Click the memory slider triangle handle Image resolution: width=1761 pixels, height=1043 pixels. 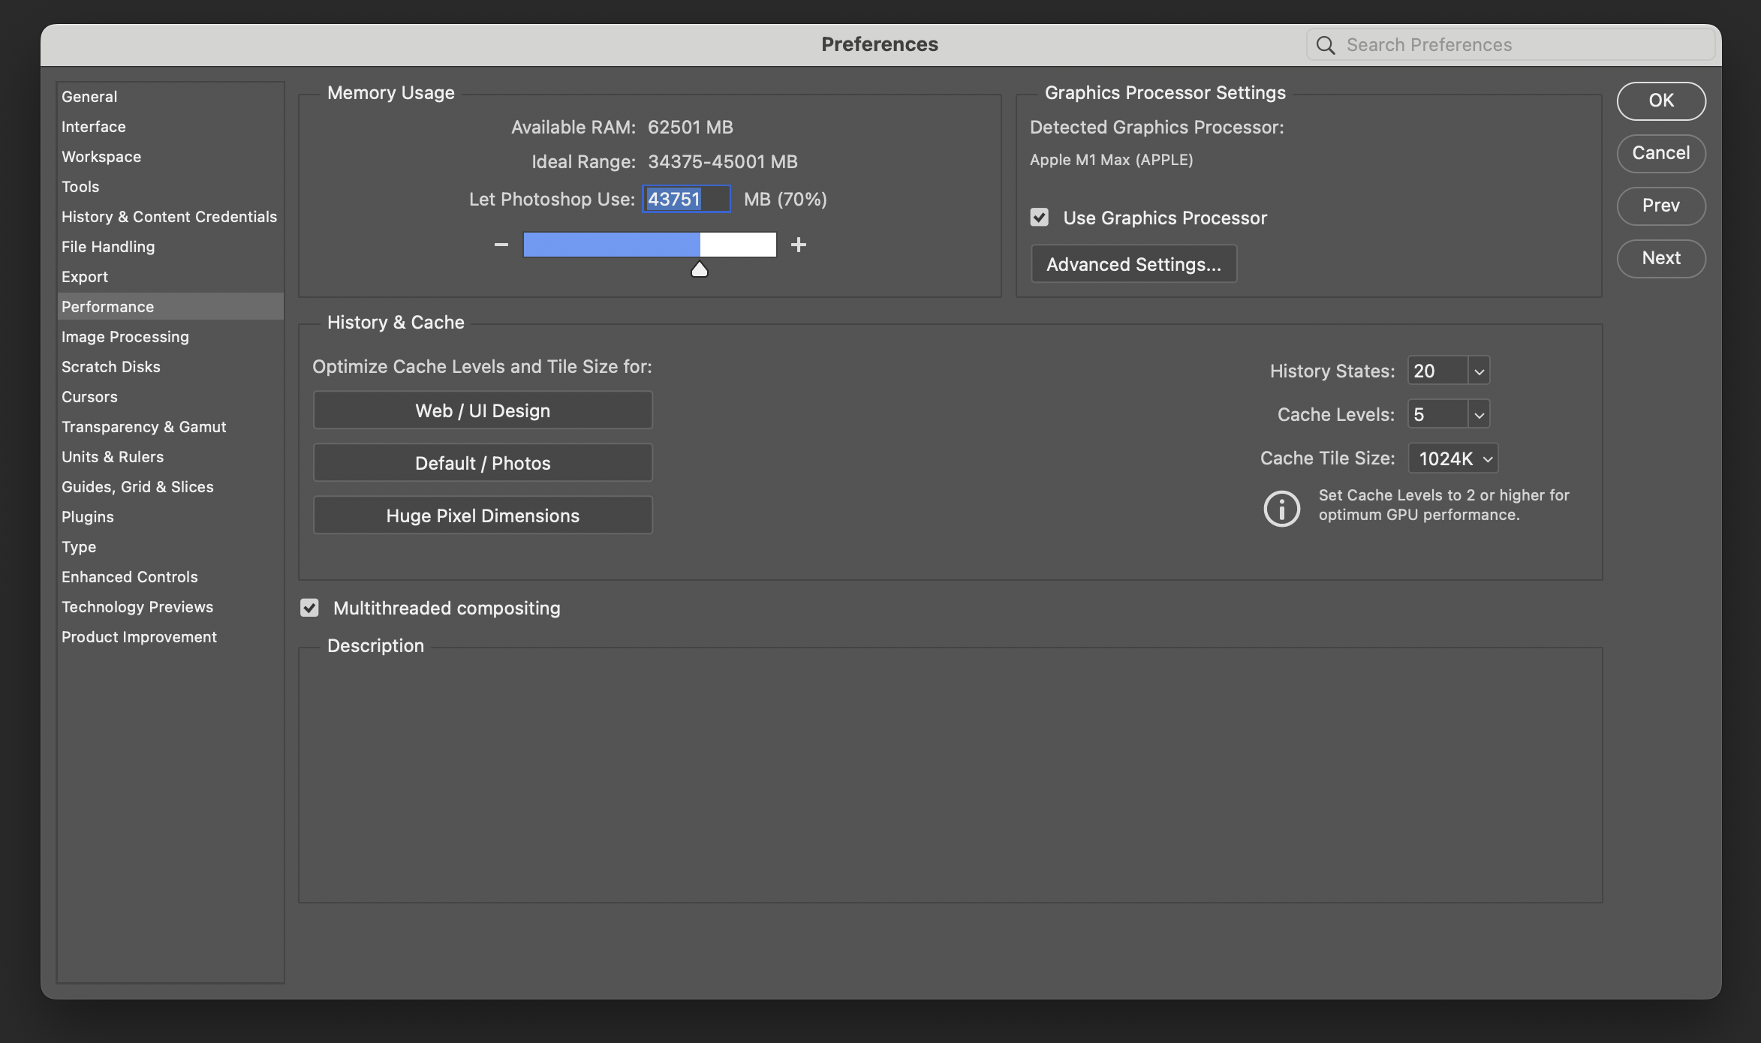(700, 269)
